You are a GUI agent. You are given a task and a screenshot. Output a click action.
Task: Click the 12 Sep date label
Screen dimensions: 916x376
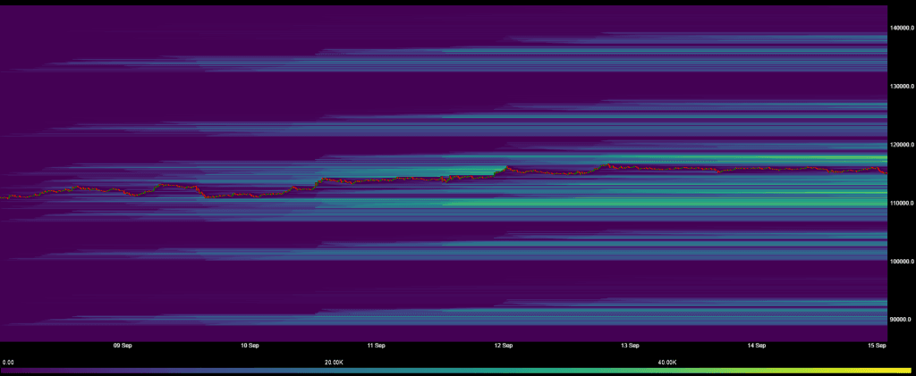pyautogui.click(x=504, y=345)
